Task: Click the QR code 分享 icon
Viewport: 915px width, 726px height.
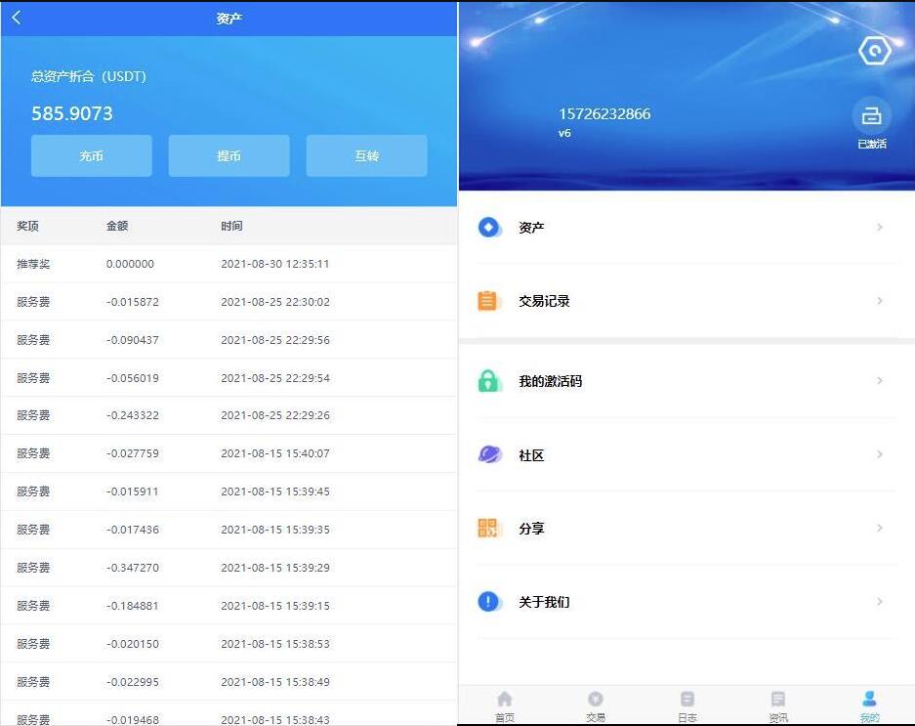Action: tap(488, 529)
